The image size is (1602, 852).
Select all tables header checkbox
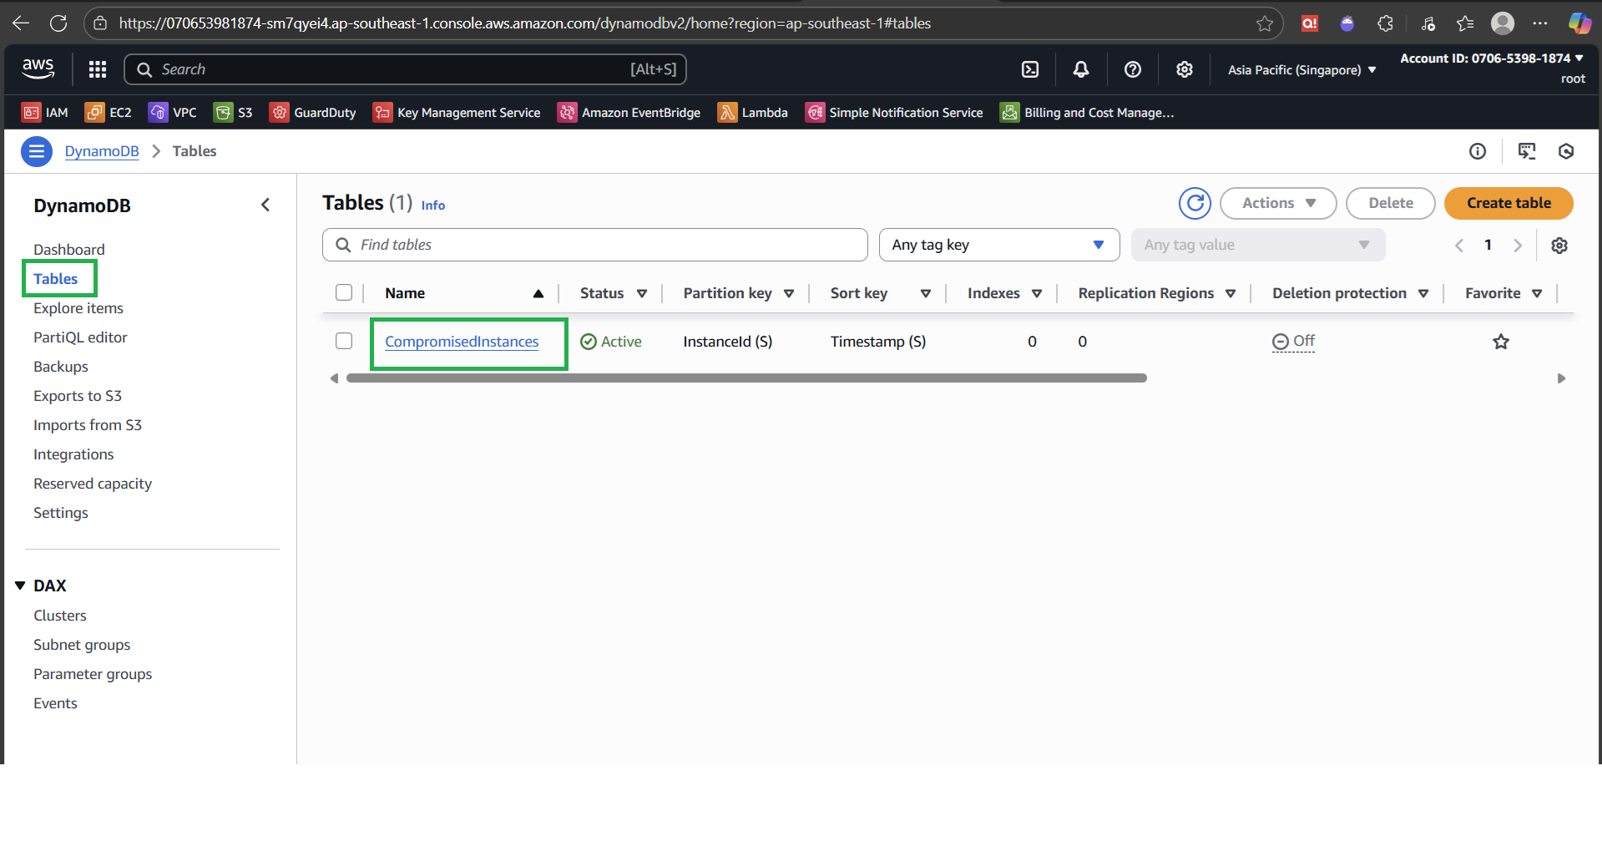point(344,292)
